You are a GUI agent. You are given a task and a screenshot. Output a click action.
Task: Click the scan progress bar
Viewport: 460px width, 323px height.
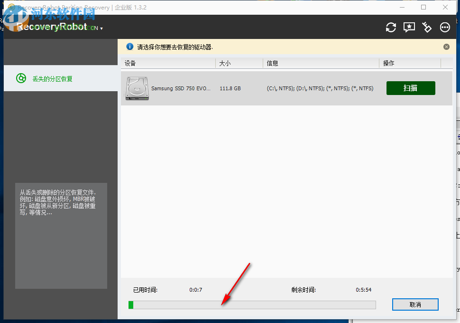coord(252,304)
